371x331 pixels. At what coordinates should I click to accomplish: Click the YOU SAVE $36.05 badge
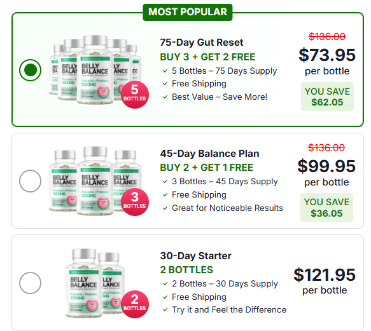pyautogui.click(x=326, y=208)
